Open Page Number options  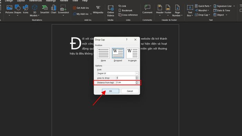point(177,11)
